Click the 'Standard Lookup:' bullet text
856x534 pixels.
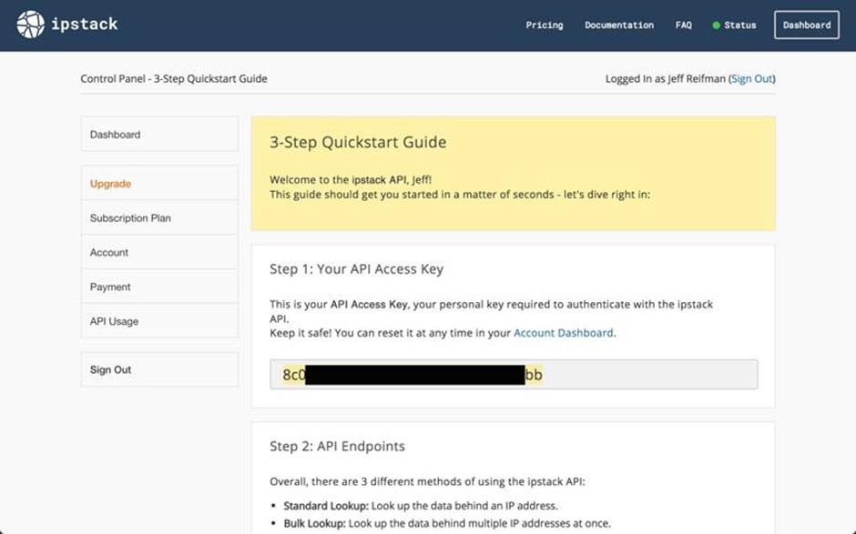coord(326,506)
